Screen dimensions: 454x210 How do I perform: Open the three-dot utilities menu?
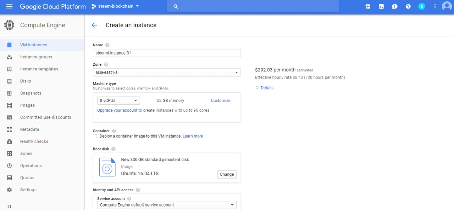coord(435,6)
